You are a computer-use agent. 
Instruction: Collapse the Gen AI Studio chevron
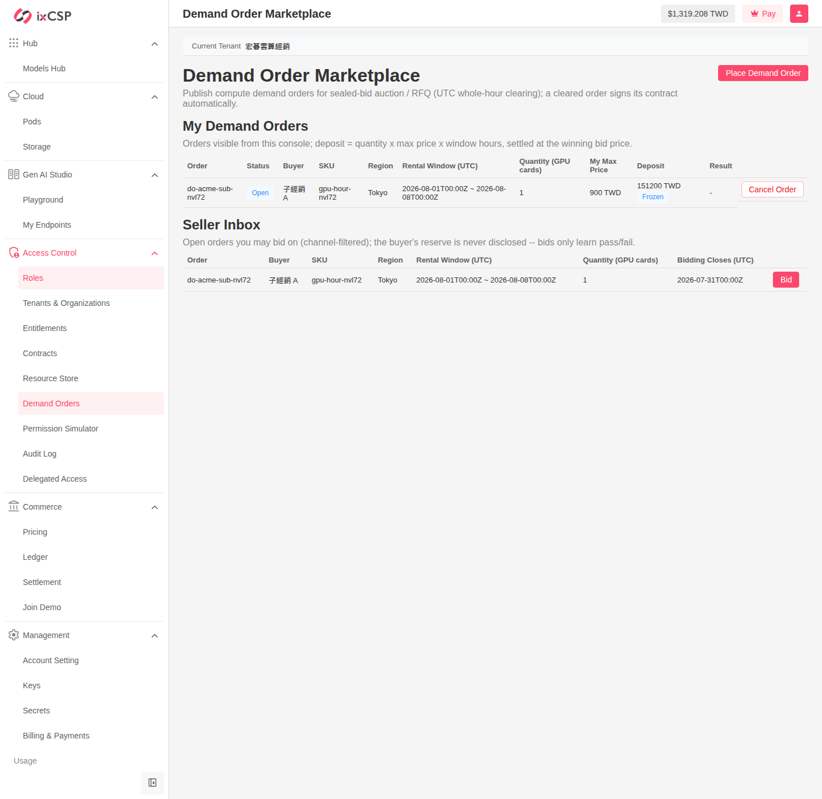(x=155, y=175)
